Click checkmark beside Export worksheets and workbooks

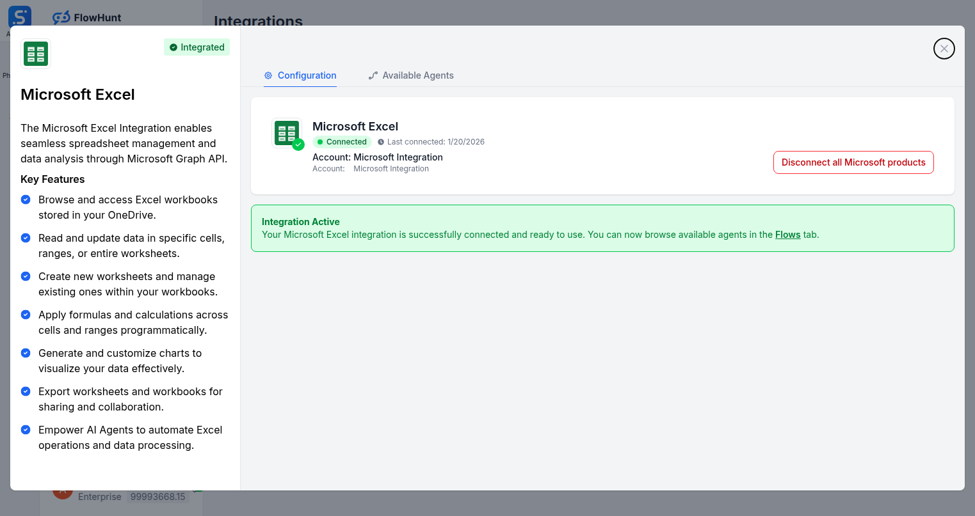[26, 391]
